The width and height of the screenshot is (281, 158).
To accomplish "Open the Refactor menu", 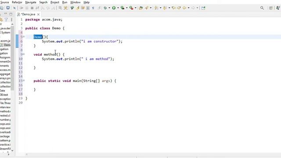I will click(x=17, y=2).
